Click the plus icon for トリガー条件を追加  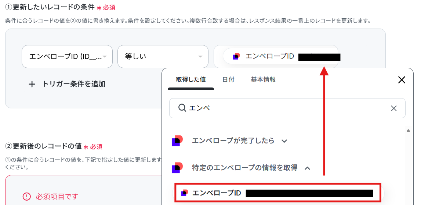click(x=32, y=84)
